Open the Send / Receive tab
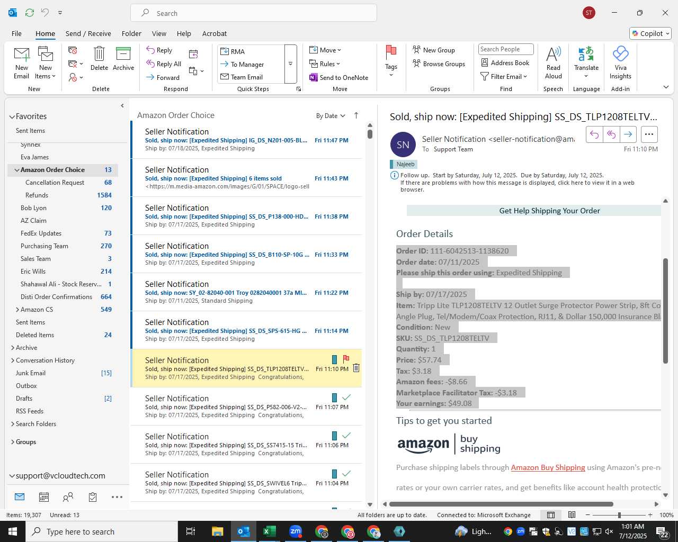This screenshot has width=678, height=542. point(88,33)
